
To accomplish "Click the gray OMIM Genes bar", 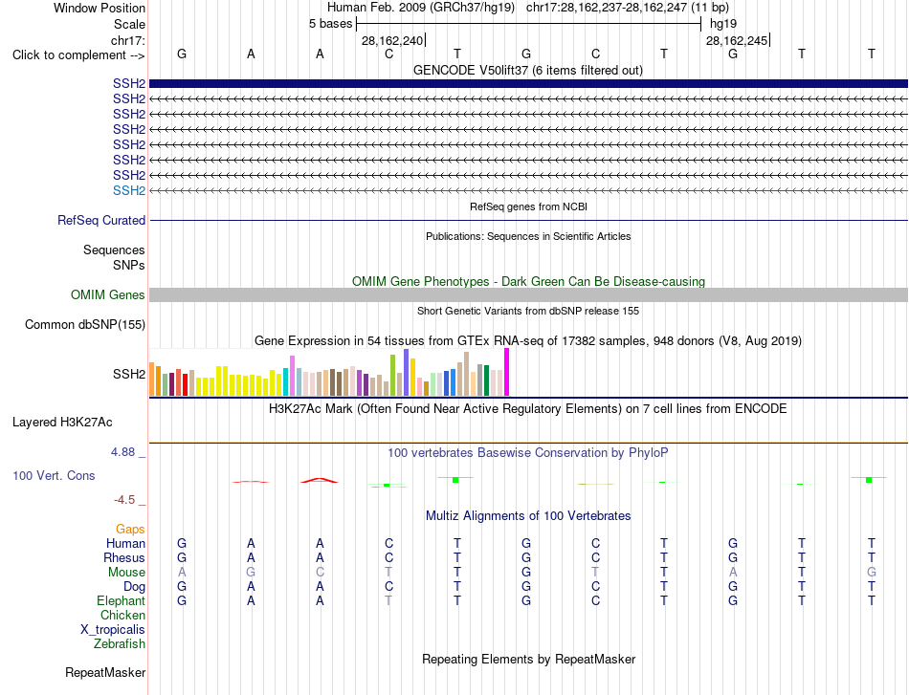I will (x=528, y=294).
